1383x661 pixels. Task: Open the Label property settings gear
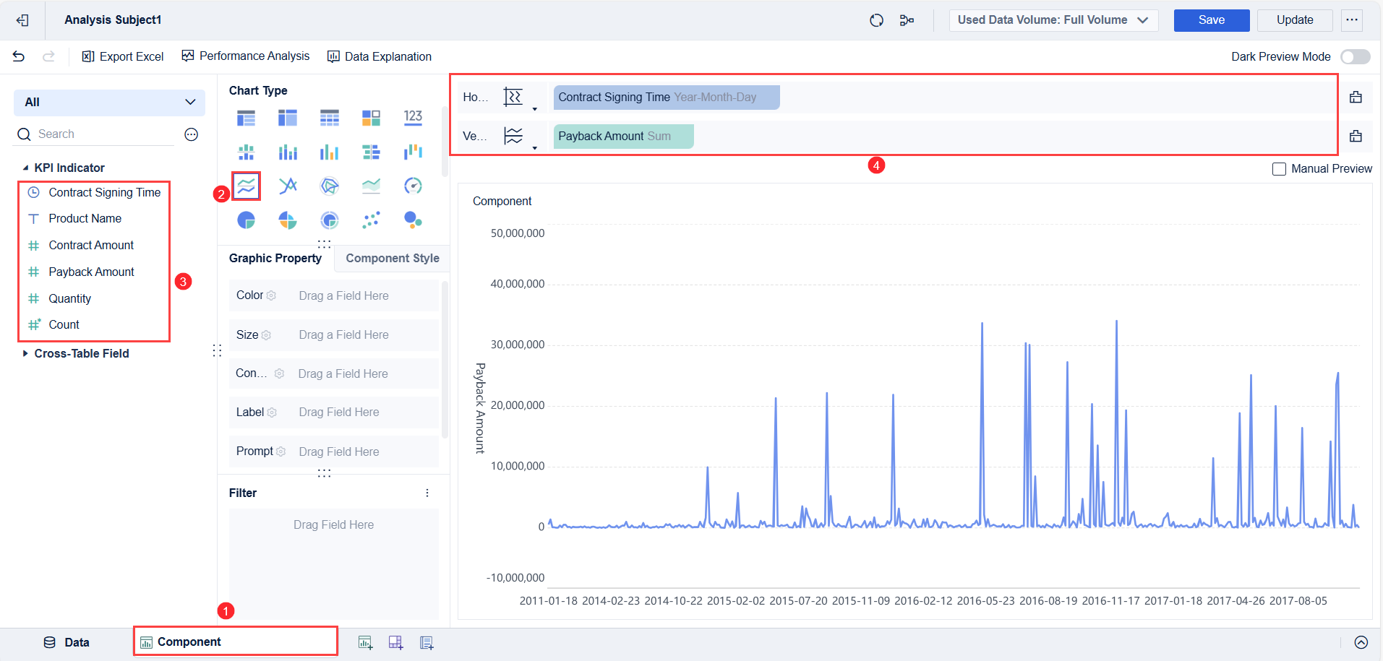272,412
